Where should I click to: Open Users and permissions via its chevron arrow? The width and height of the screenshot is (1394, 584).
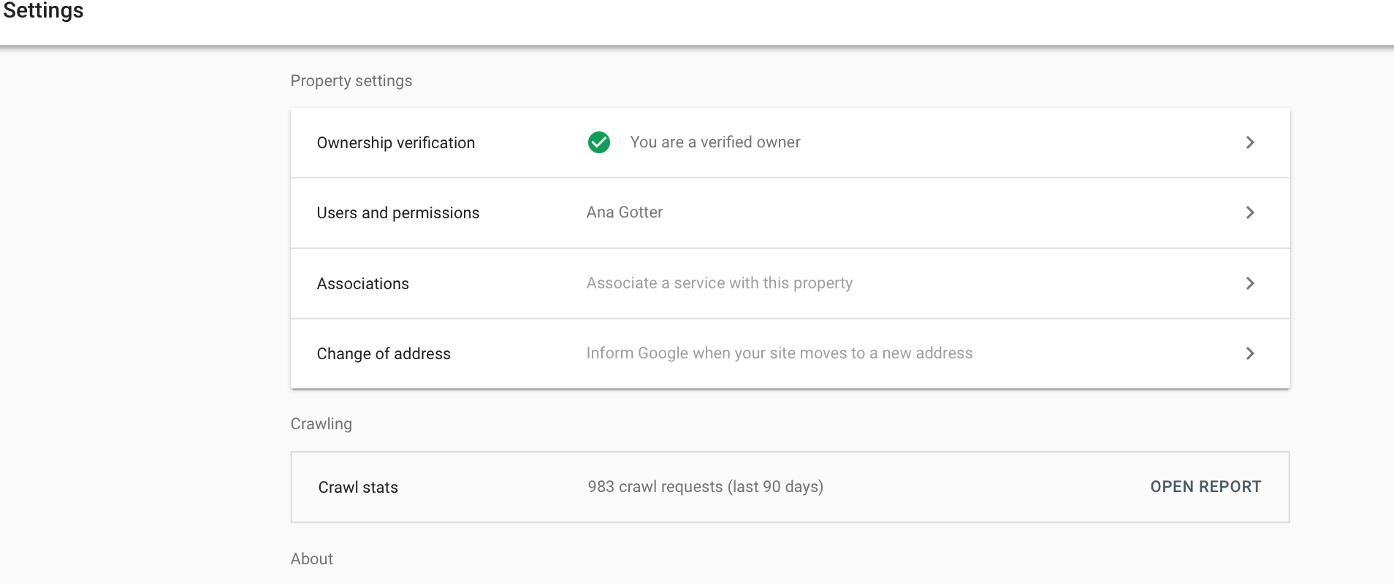pos(1250,212)
